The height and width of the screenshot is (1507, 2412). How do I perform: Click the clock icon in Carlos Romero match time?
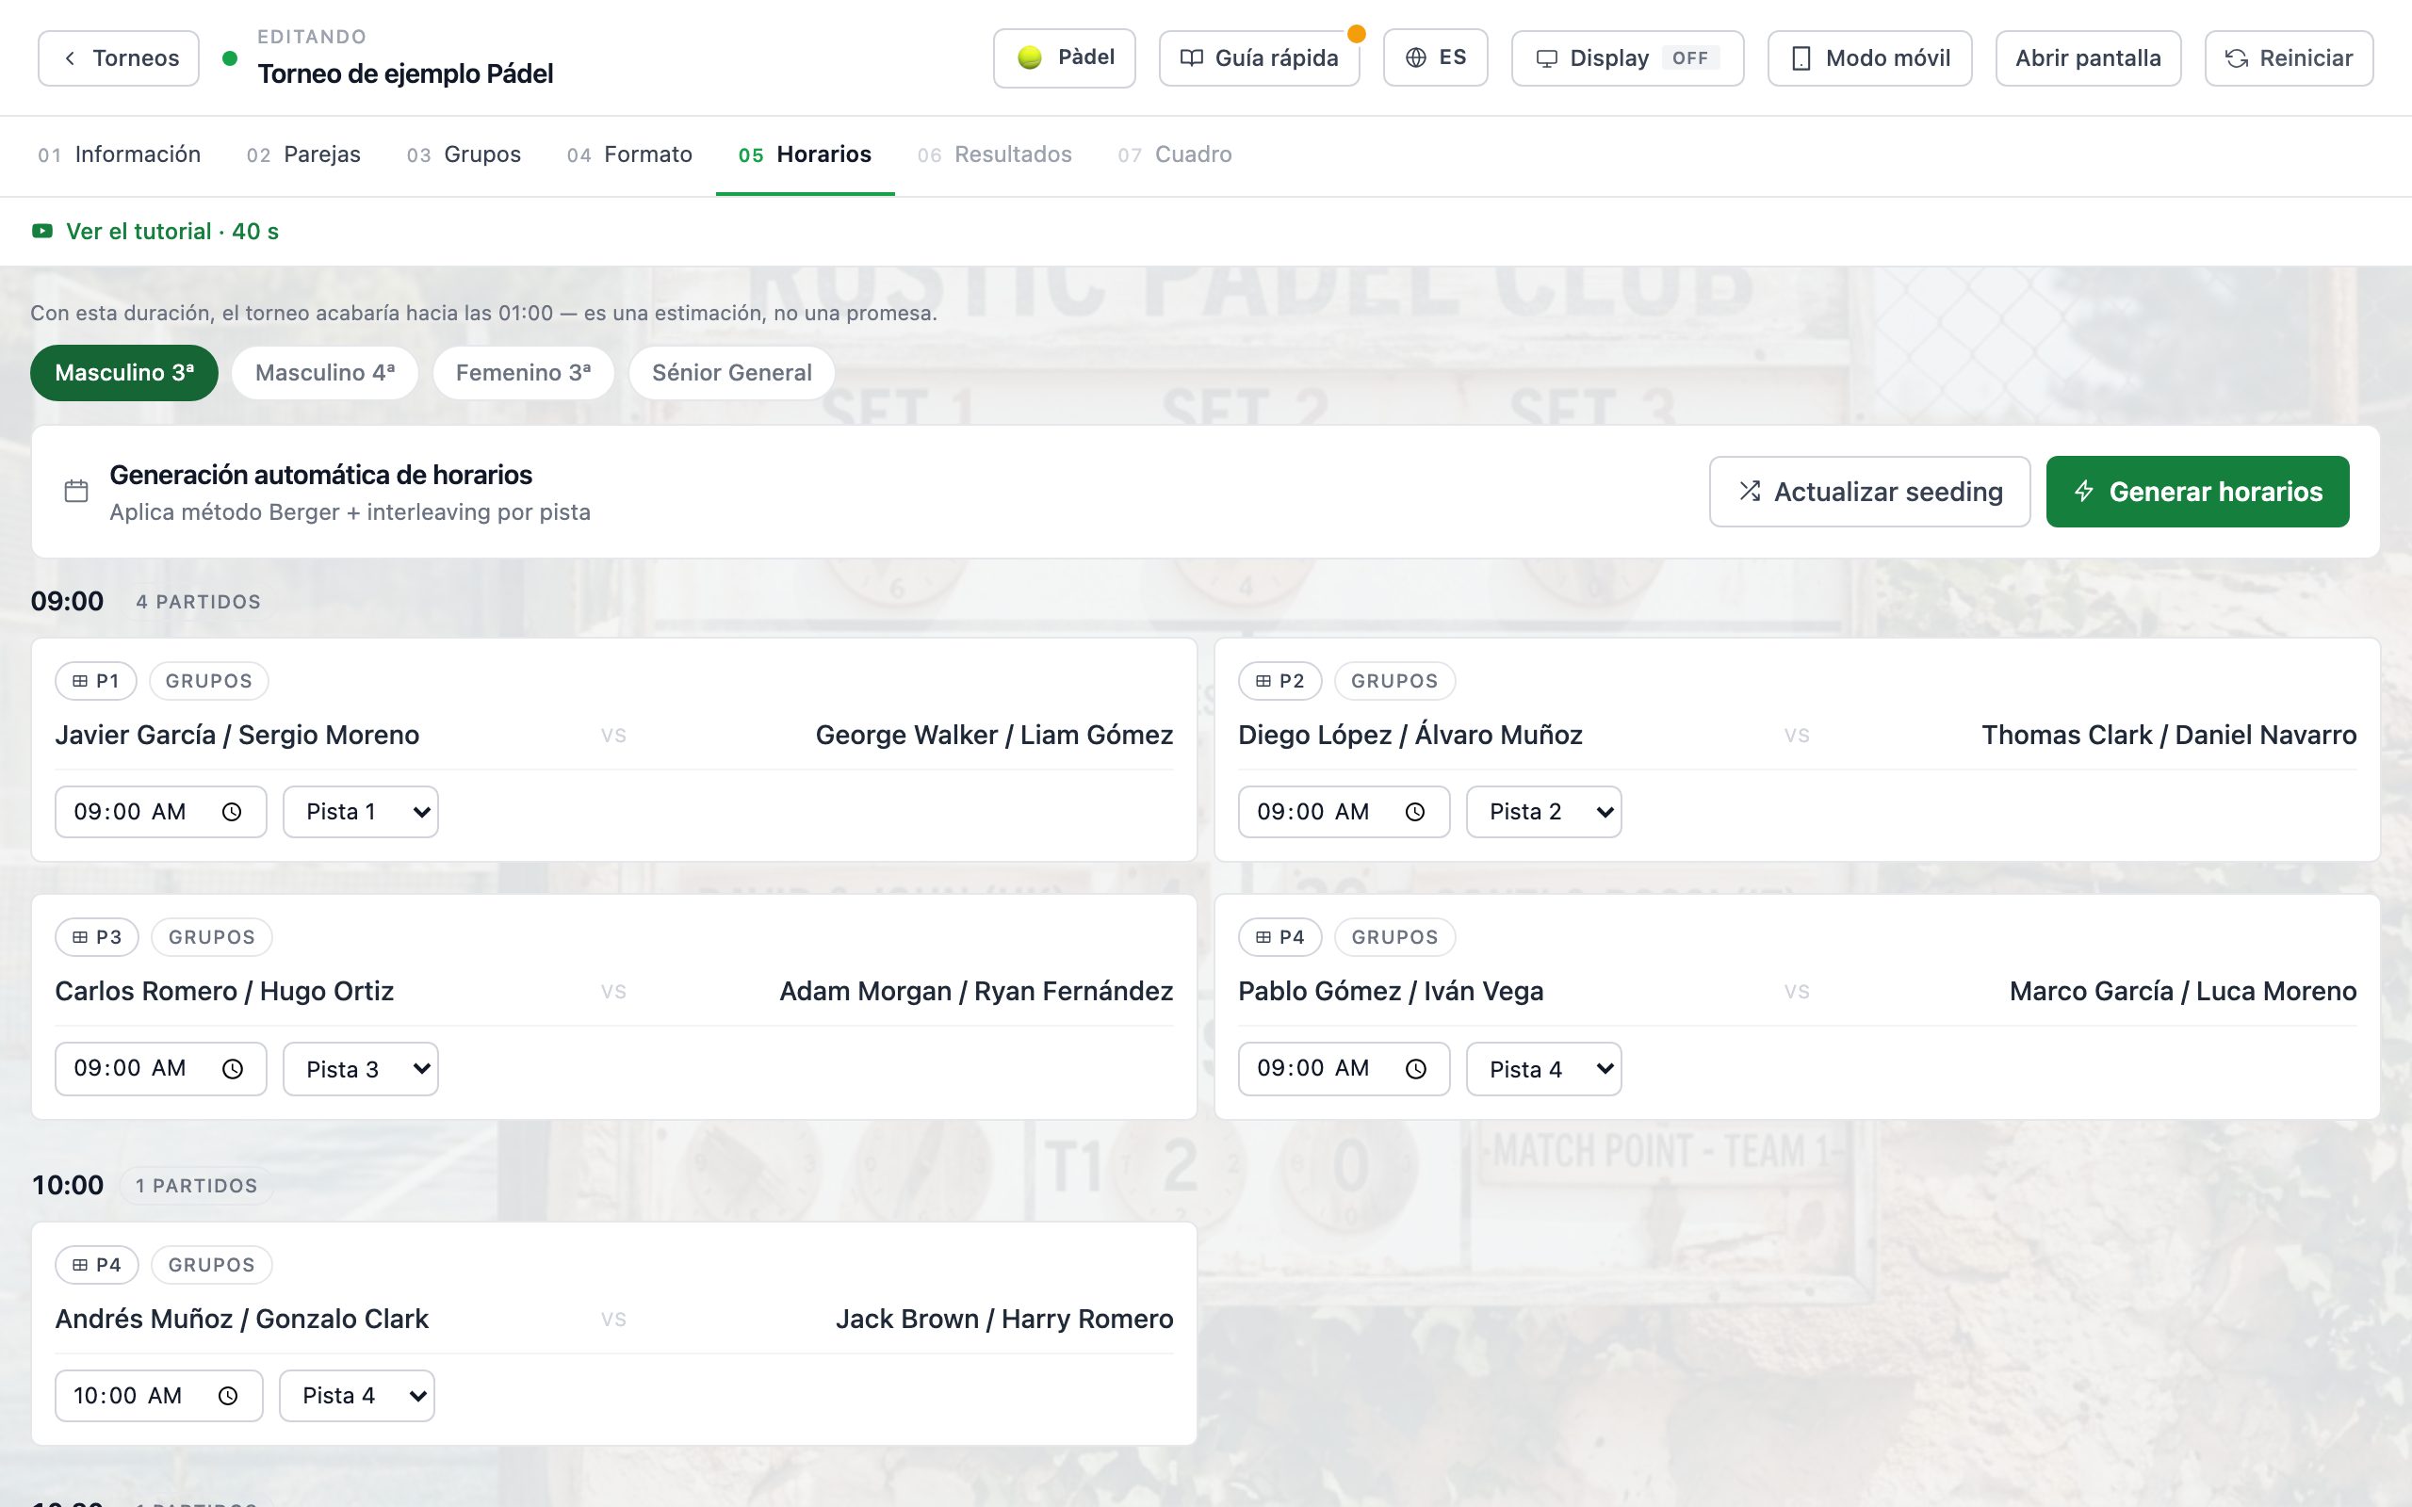tap(232, 1068)
